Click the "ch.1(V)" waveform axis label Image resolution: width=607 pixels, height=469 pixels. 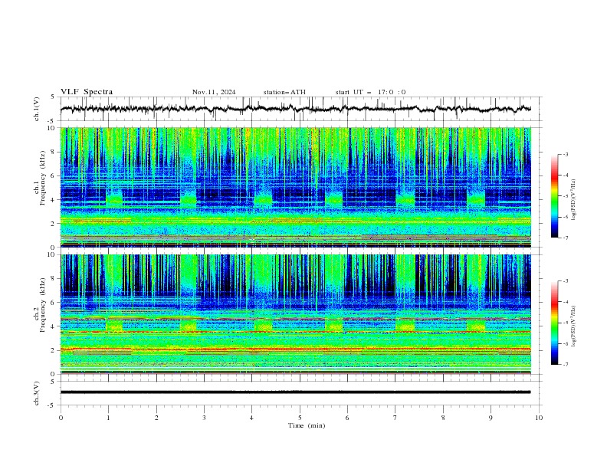click(x=37, y=109)
